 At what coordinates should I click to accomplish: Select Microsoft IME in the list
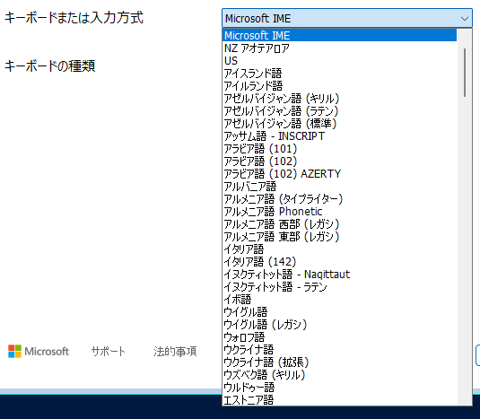coord(339,36)
